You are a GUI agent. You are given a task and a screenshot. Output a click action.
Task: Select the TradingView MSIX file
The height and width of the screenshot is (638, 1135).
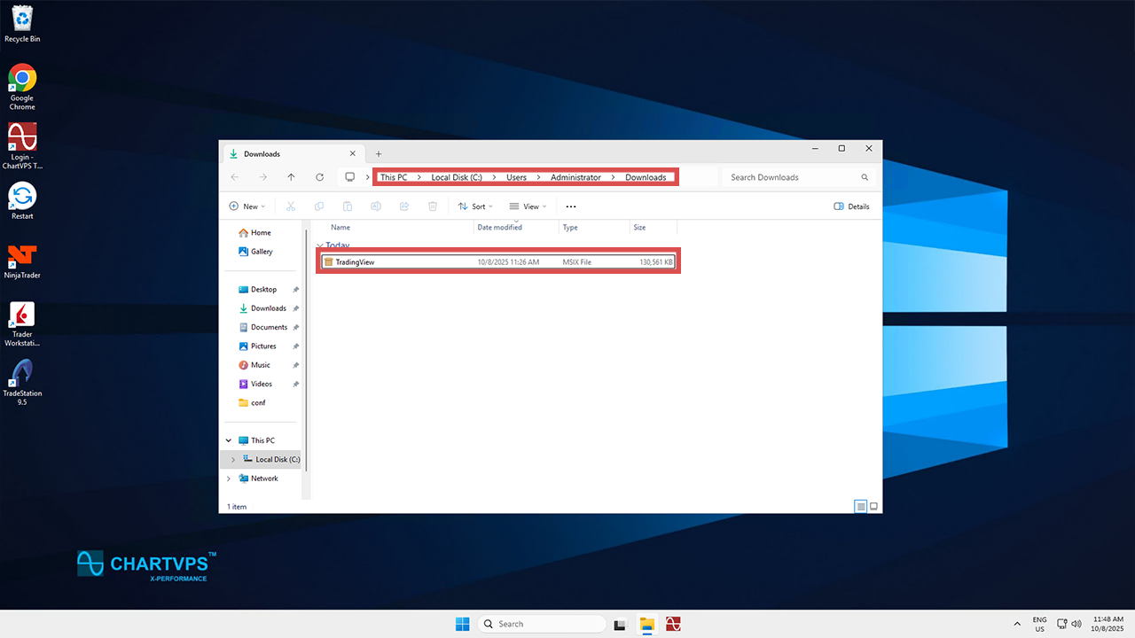[355, 262]
